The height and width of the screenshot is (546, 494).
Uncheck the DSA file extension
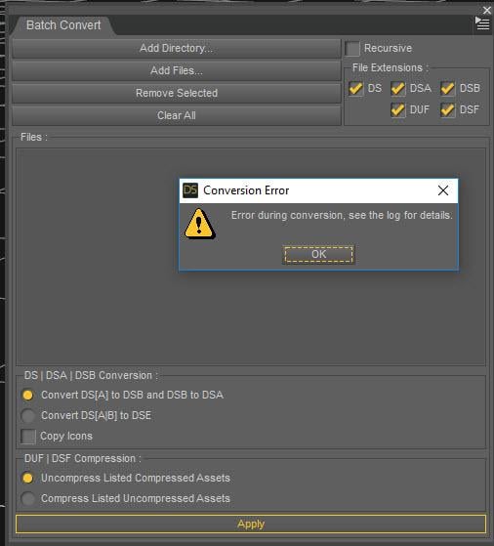(398, 89)
